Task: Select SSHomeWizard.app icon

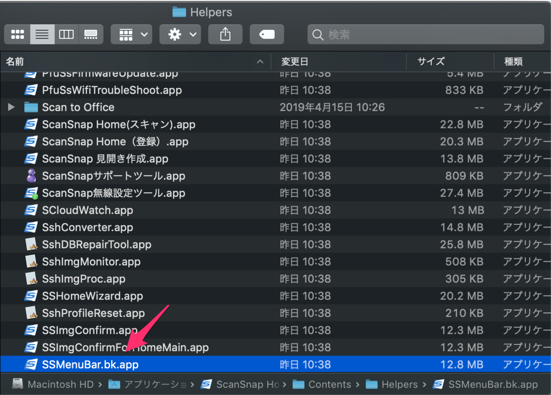Action: (x=31, y=296)
